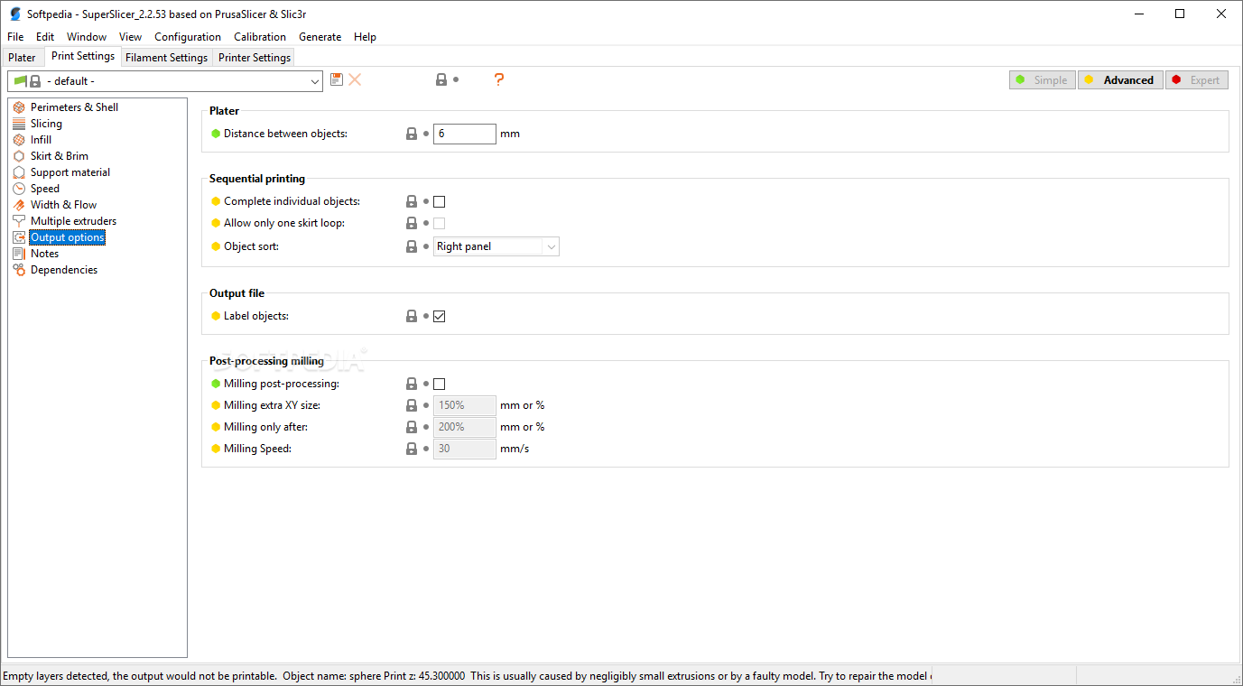
Task: Select the Infill page icon
Action: (x=19, y=140)
